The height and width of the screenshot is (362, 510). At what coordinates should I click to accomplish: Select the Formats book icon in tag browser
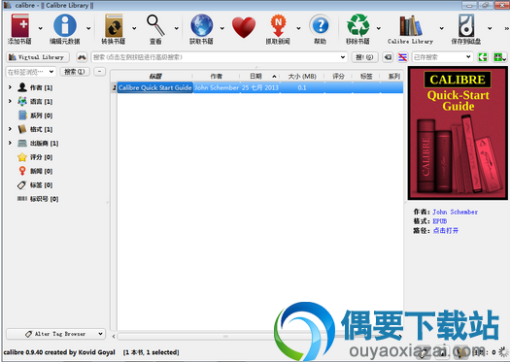(x=22, y=129)
